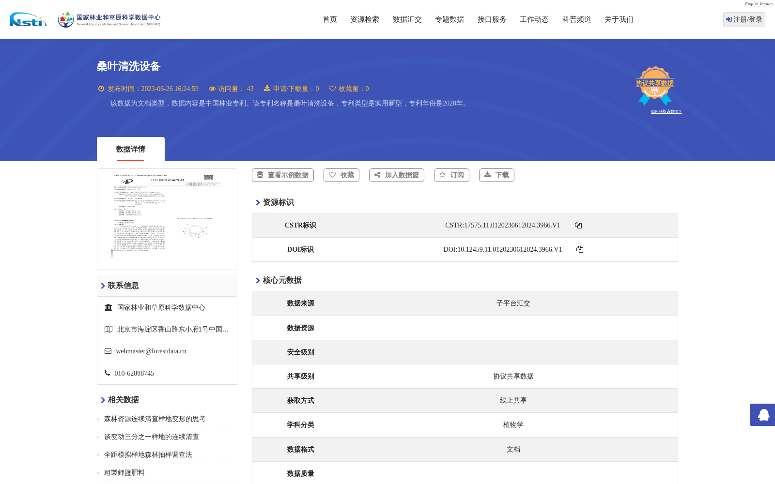Switch to English Version
The image size is (775, 484).
pos(759,4)
